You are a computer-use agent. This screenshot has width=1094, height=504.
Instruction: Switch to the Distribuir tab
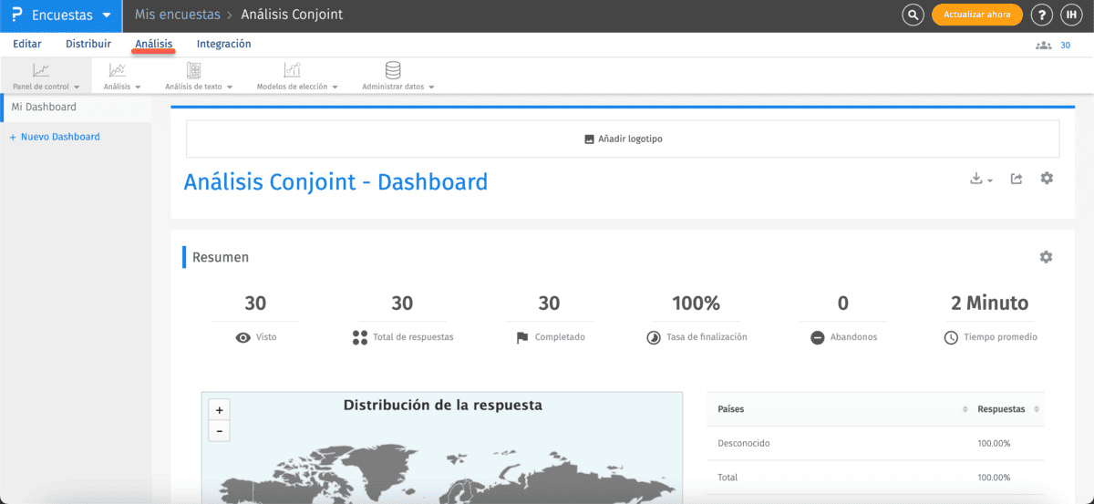tap(88, 44)
